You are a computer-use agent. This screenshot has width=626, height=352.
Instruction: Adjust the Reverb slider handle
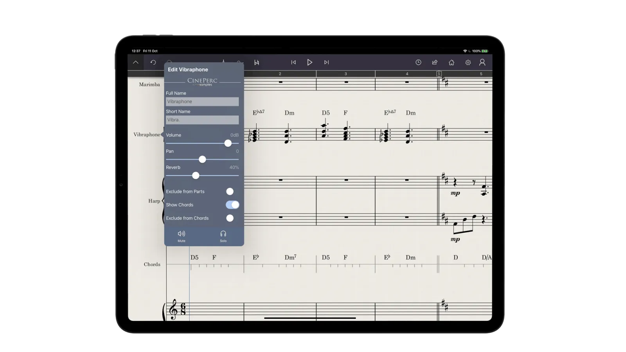tap(196, 176)
